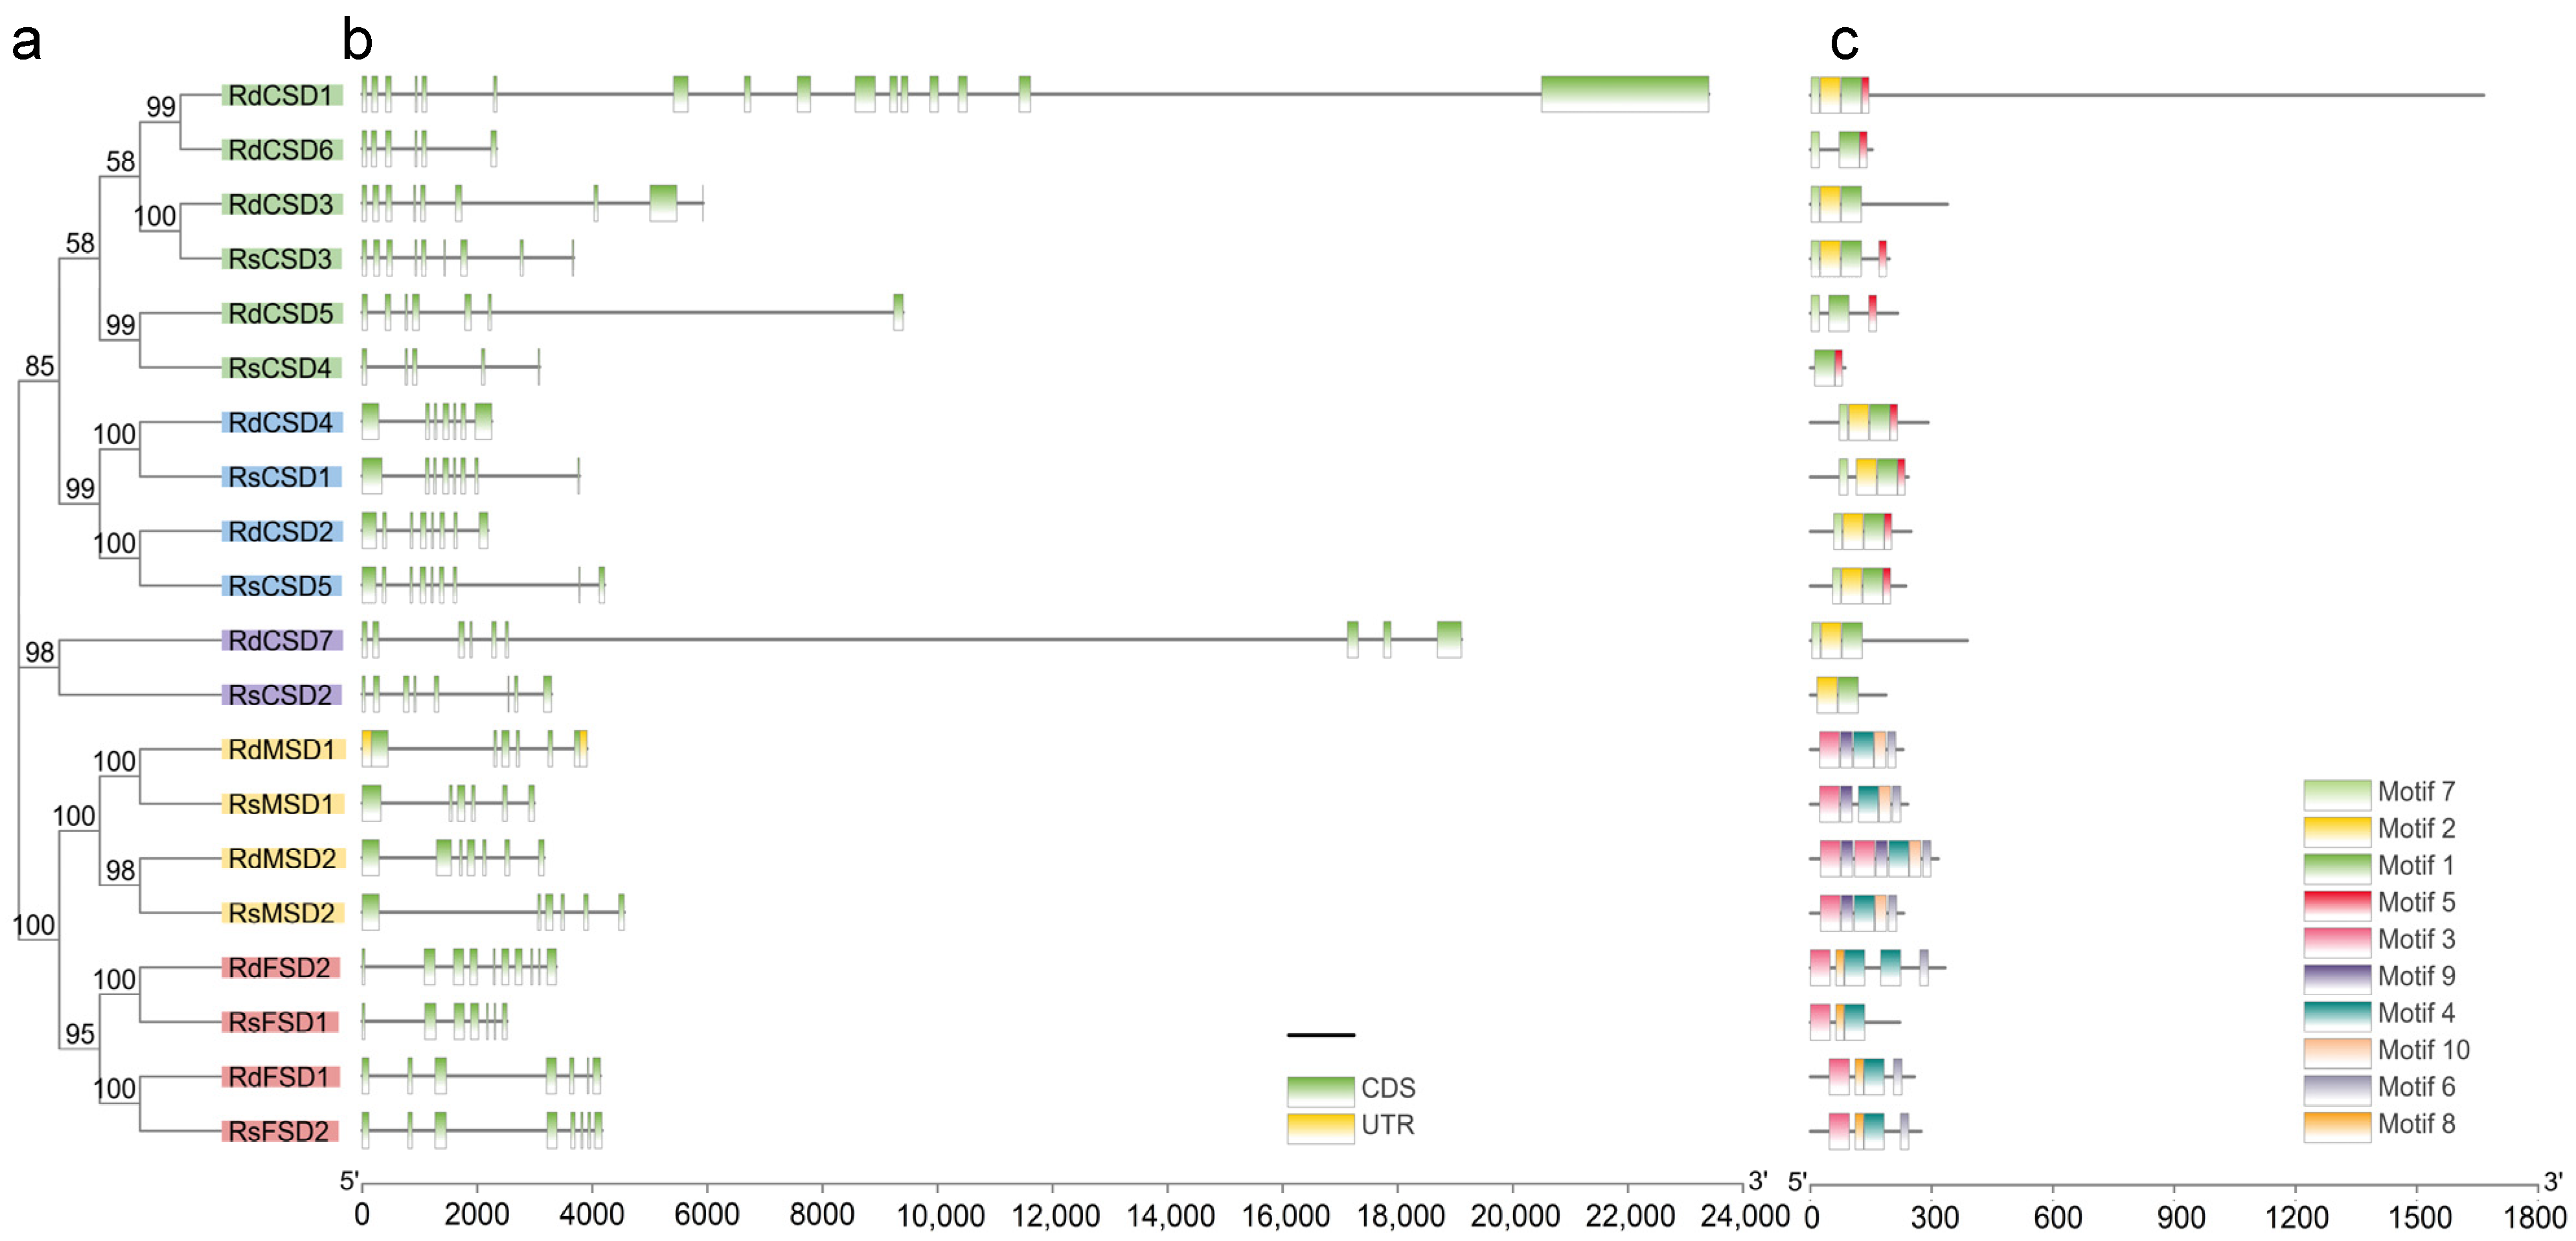Pick the Motif 10 peach legend swatch
The width and height of the screenshot is (2576, 1241).
point(2336,1052)
